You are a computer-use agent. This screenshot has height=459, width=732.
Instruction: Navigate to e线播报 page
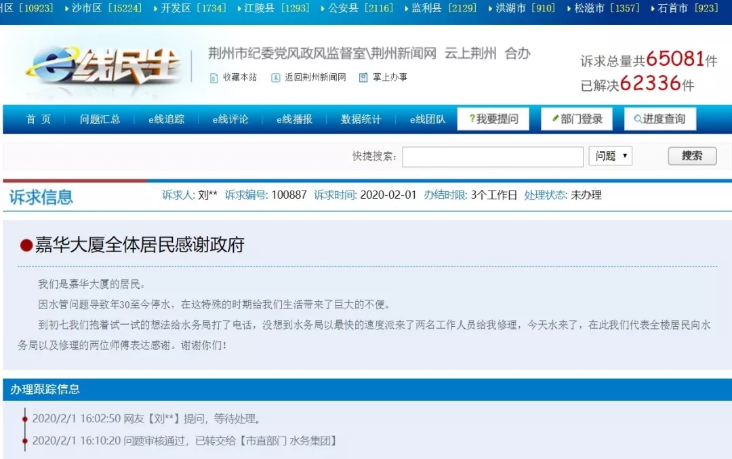[x=294, y=119]
